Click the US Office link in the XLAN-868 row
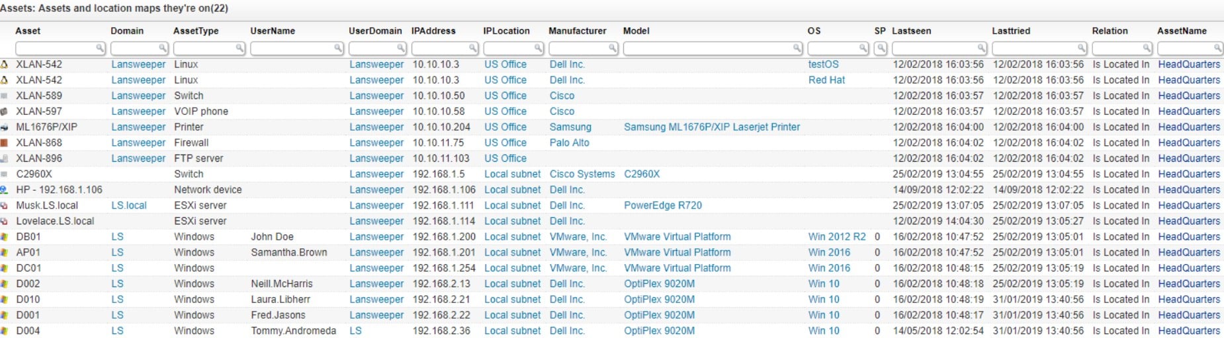Viewport: 1224px width, 338px height. click(x=505, y=143)
